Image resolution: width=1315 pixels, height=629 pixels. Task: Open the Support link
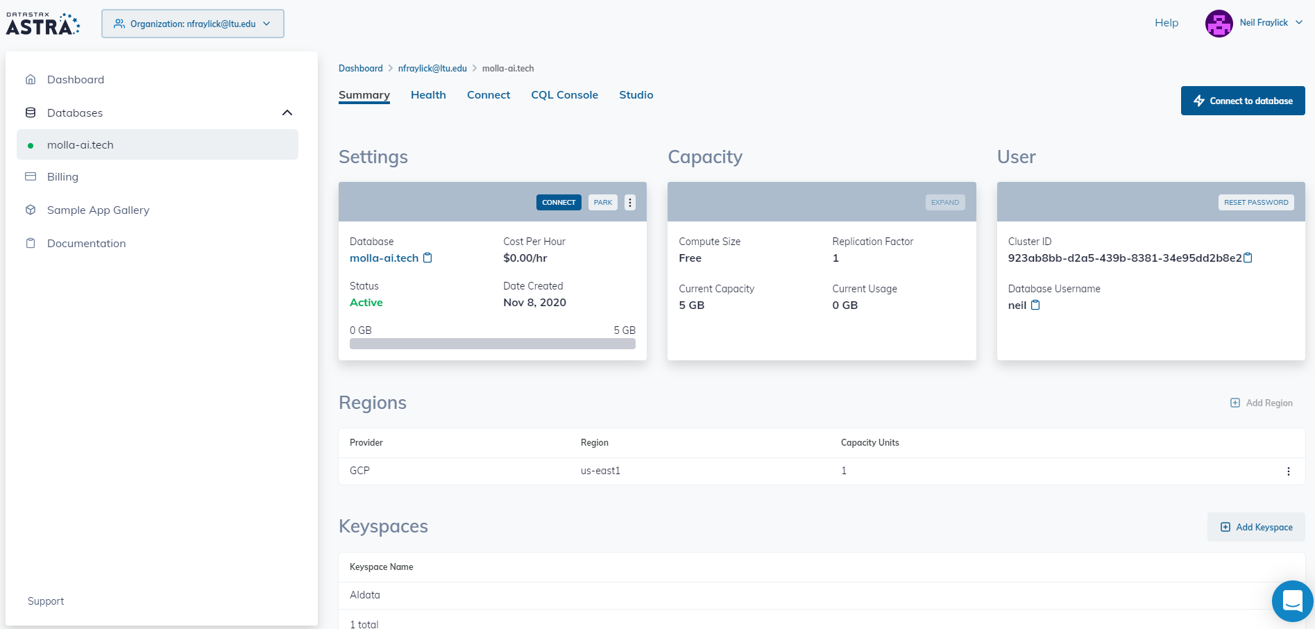(x=46, y=601)
